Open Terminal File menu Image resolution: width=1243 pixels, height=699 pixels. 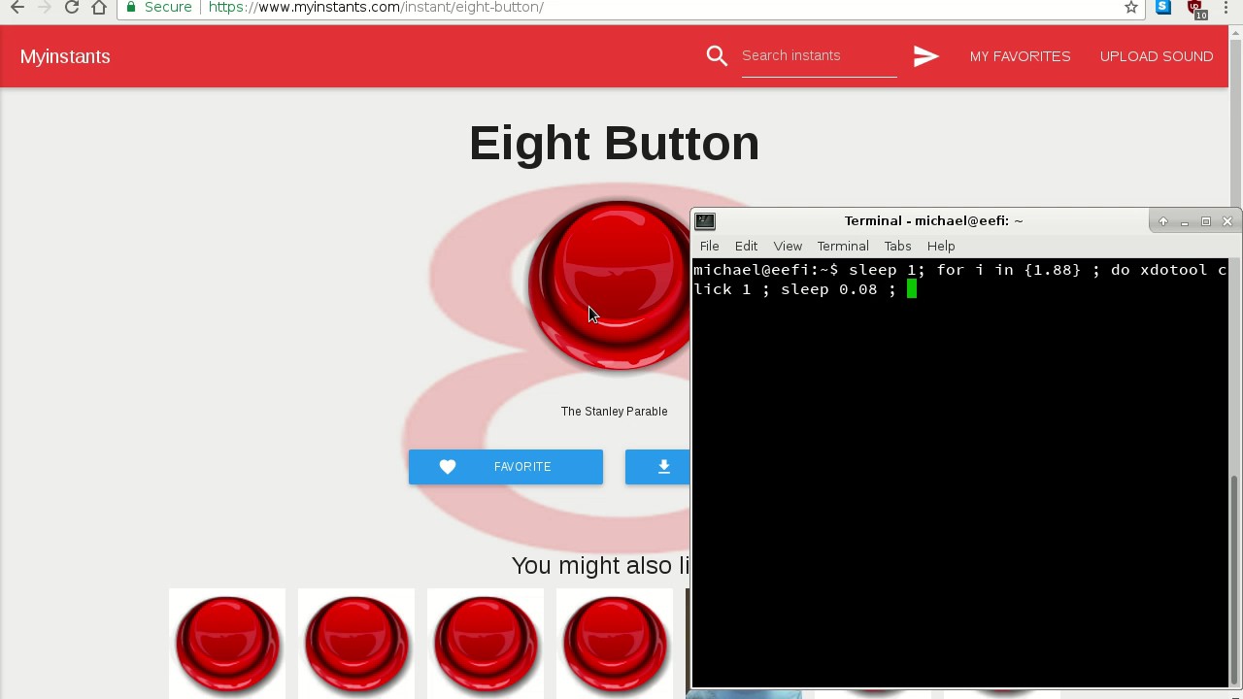pyautogui.click(x=710, y=247)
